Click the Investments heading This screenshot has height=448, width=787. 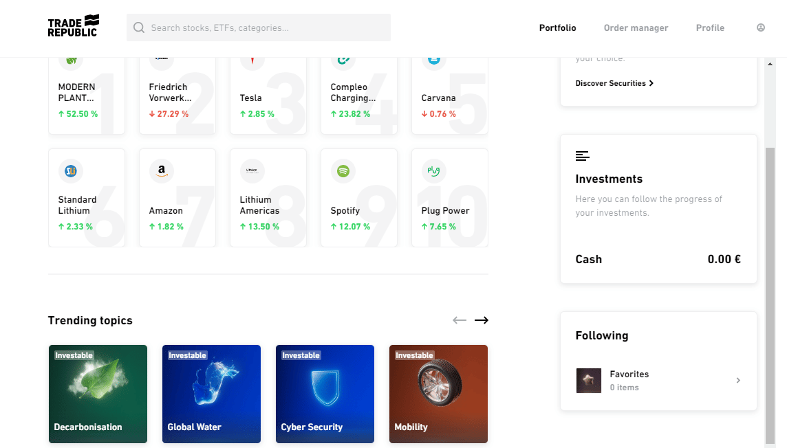(x=609, y=179)
